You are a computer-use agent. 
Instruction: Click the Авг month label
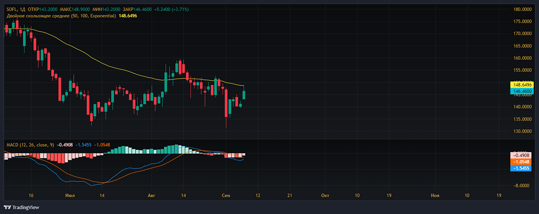coord(151,196)
